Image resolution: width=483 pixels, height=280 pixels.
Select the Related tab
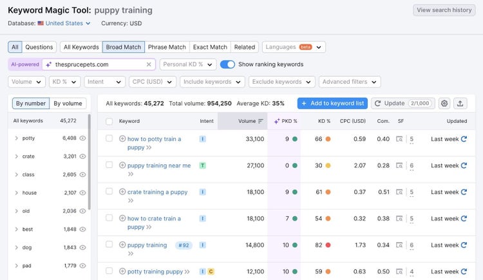(245, 47)
